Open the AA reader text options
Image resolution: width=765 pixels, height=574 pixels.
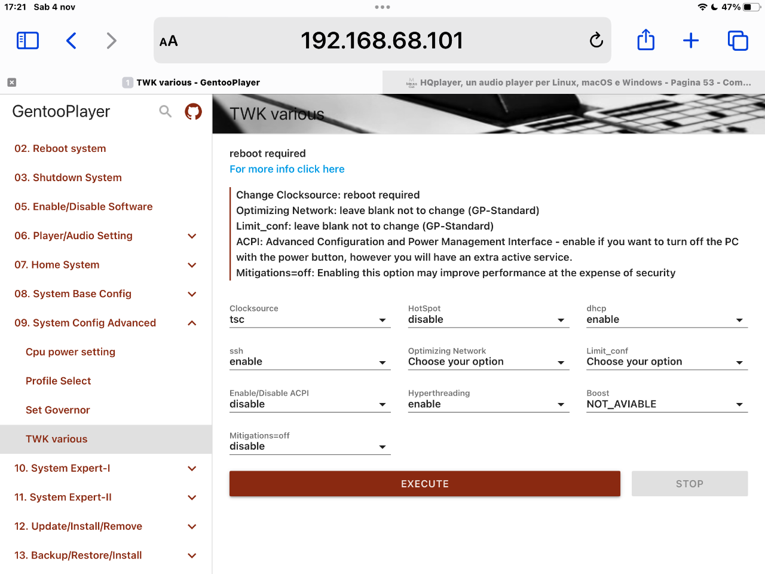[x=169, y=41]
